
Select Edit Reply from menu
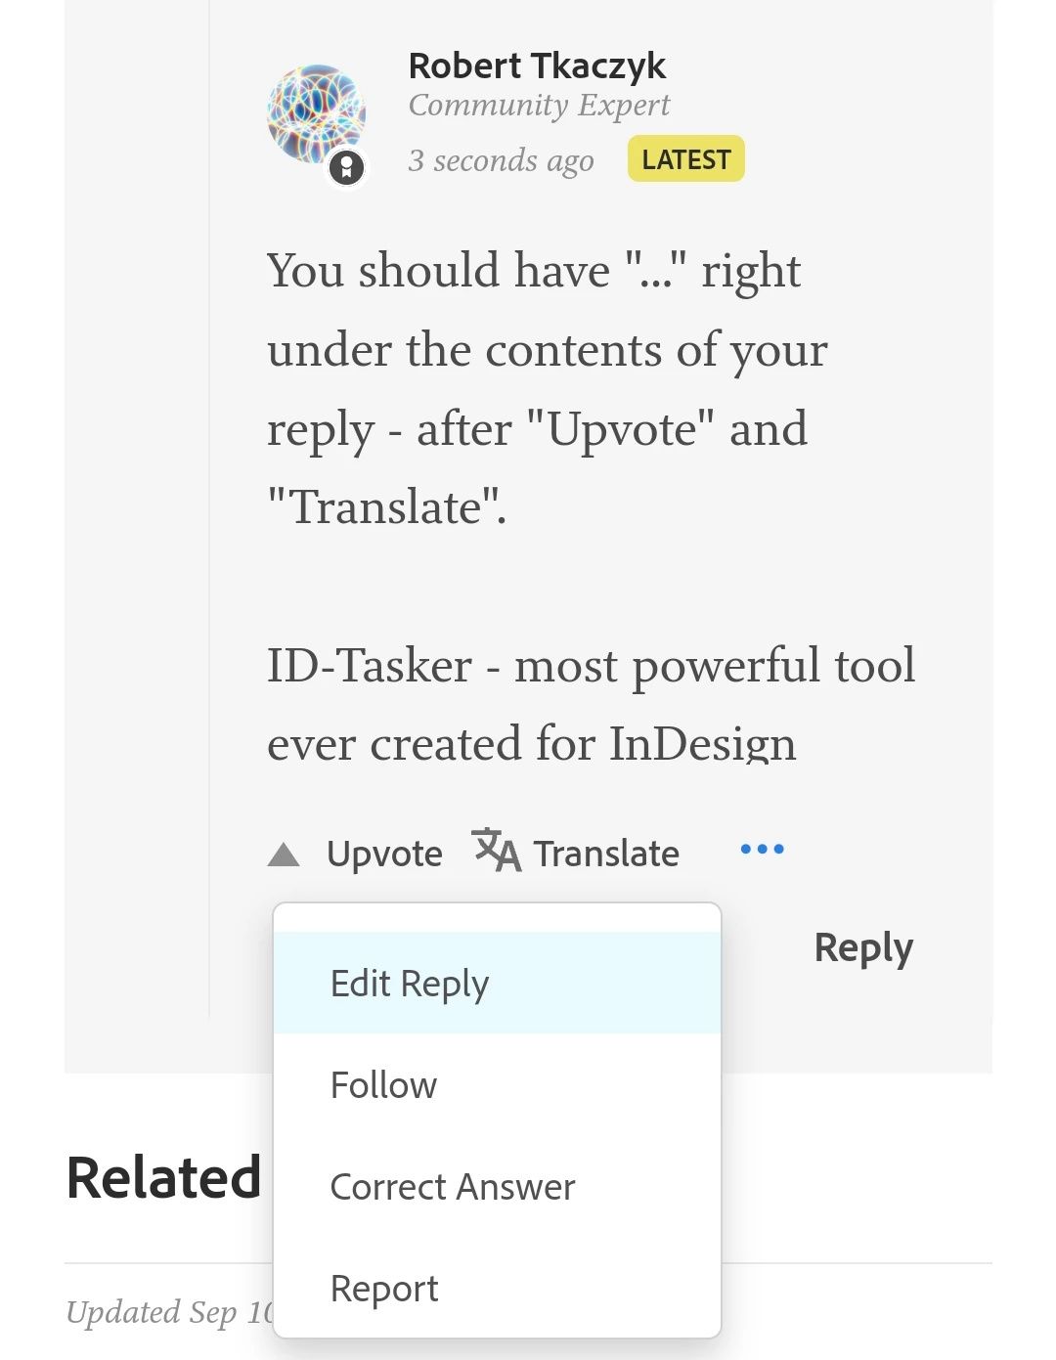coord(498,983)
